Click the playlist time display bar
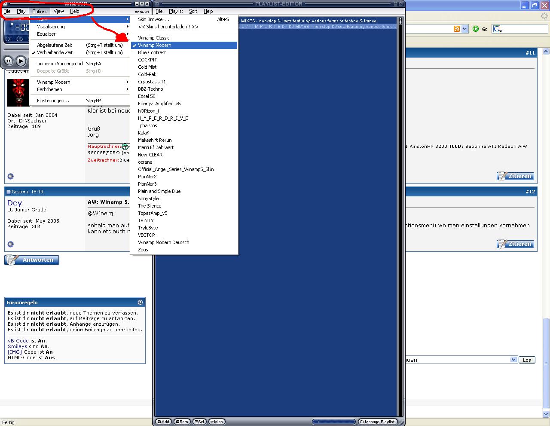The width and height of the screenshot is (550, 440). pos(334,422)
